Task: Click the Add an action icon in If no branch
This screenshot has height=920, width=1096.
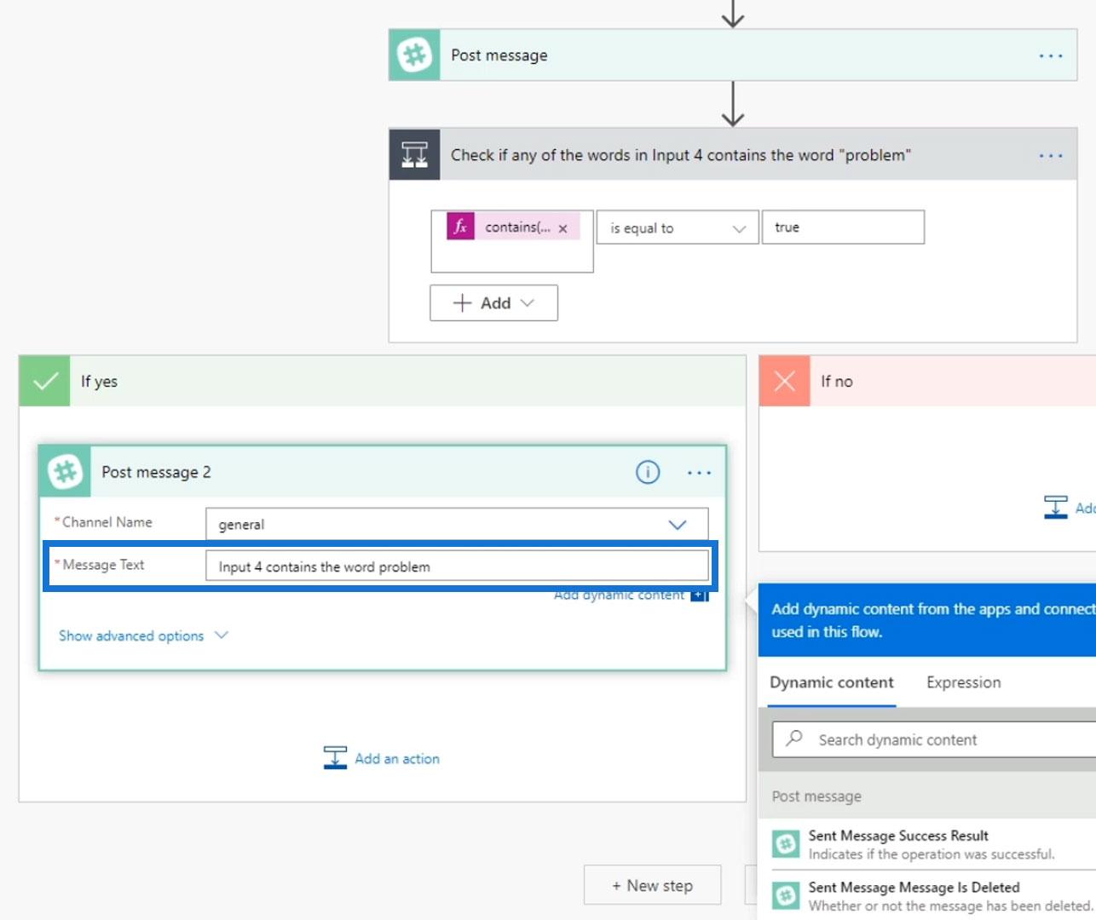Action: [1056, 508]
